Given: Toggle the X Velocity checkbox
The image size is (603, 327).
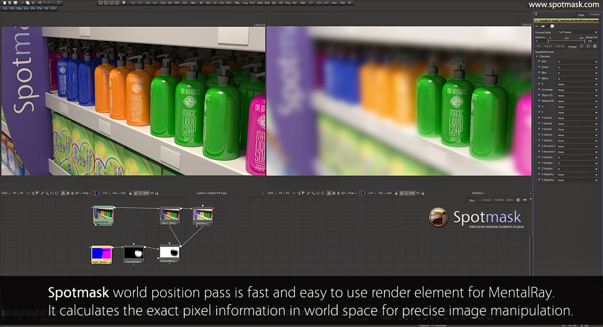Looking at the screenshot, I should [539, 135].
